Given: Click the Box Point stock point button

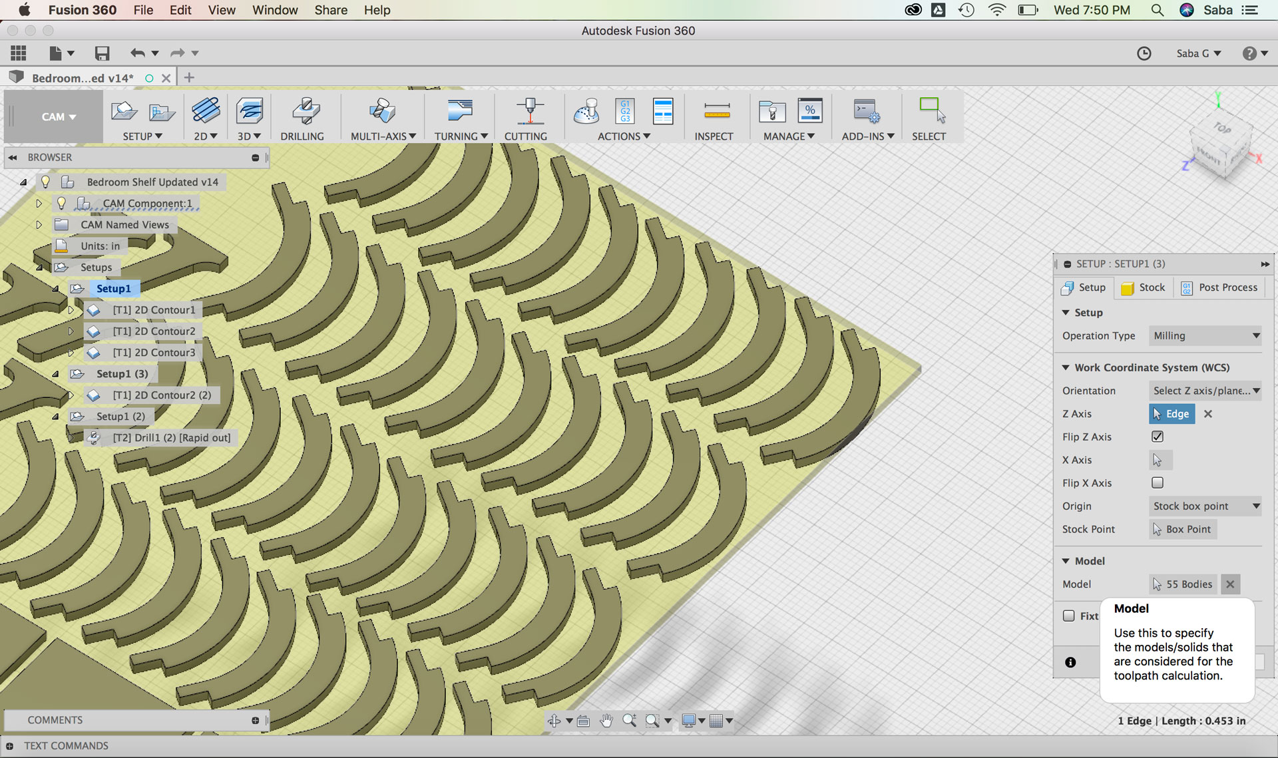Looking at the screenshot, I should coord(1183,529).
